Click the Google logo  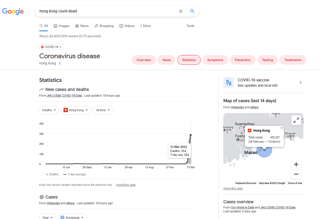coord(13,11)
